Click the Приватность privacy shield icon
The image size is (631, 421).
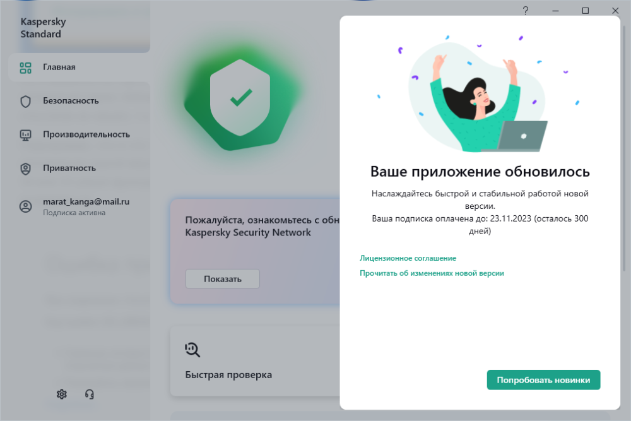click(25, 169)
